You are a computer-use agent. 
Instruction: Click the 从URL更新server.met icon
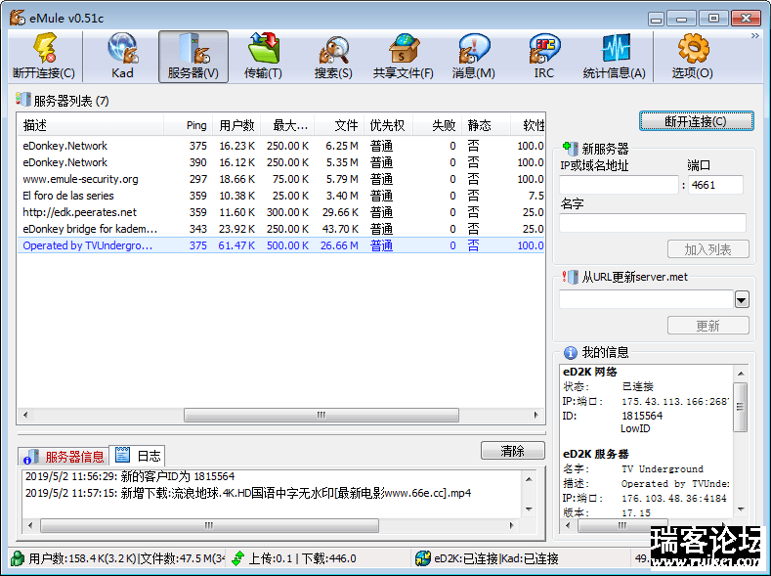pyautogui.click(x=571, y=277)
